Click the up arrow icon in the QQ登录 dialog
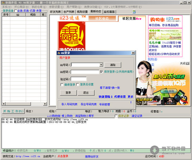This screenshot has height=160, width=192. (131, 103)
